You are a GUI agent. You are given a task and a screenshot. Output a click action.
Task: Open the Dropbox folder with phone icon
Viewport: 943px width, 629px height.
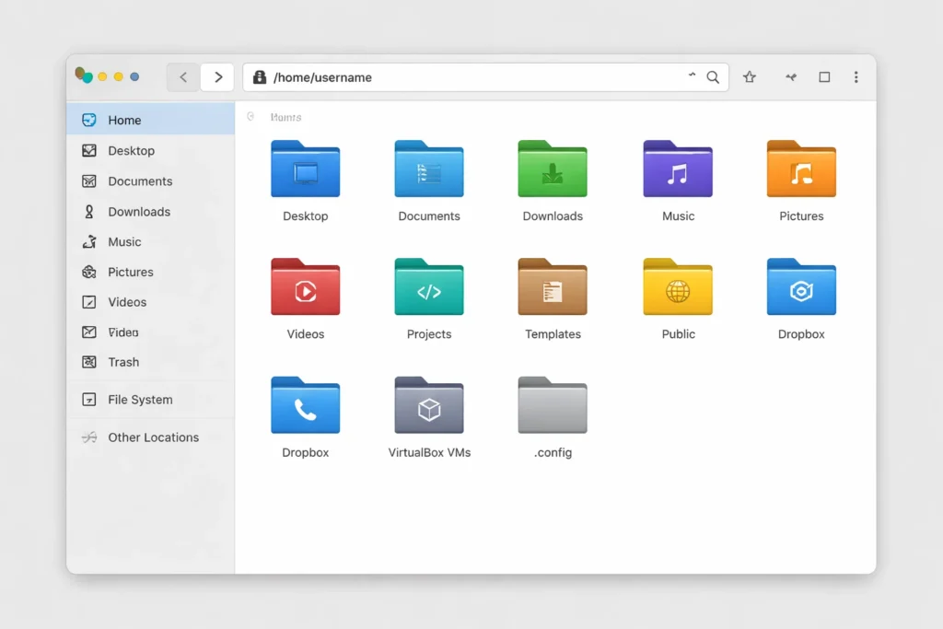click(x=305, y=406)
